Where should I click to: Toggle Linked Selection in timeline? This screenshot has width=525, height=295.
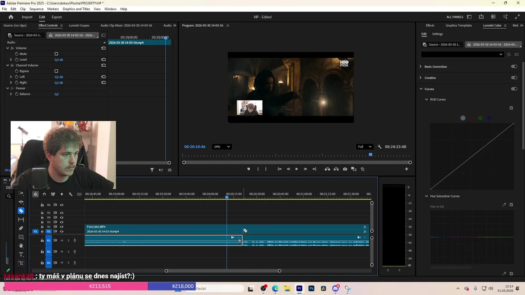click(x=53, y=194)
